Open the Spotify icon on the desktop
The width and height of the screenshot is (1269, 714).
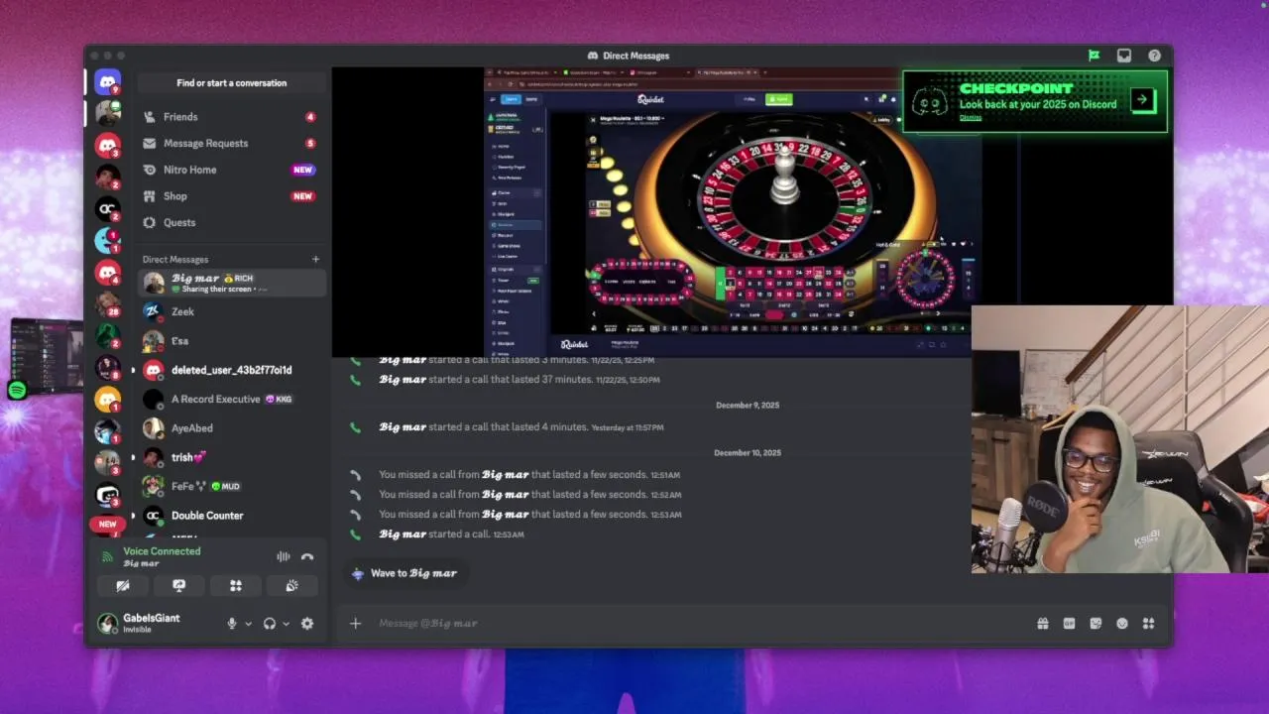pyautogui.click(x=17, y=391)
